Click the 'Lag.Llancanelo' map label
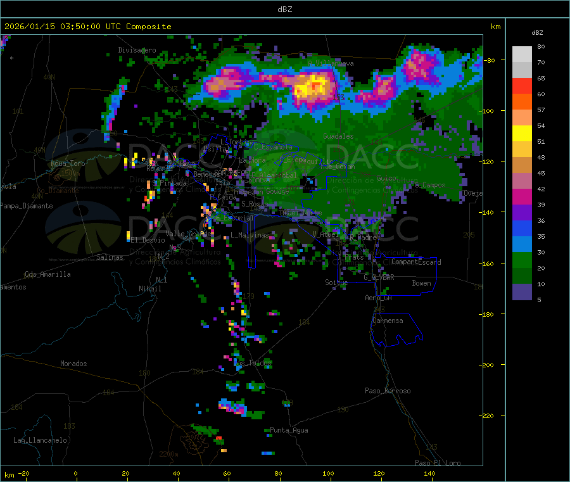This screenshot has width=570, height=482. pyautogui.click(x=41, y=441)
